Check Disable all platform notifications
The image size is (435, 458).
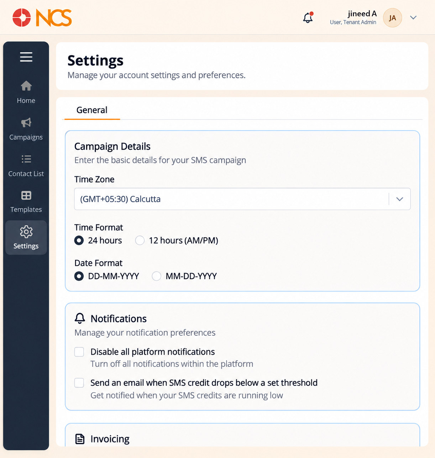79,352
